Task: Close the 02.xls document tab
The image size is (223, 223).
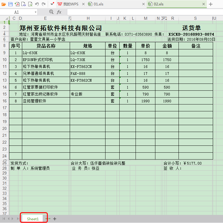Action: [x=203, y=4]
